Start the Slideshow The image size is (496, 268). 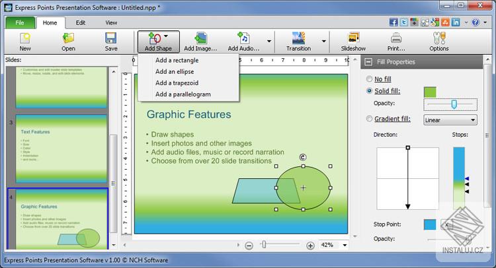353,42
